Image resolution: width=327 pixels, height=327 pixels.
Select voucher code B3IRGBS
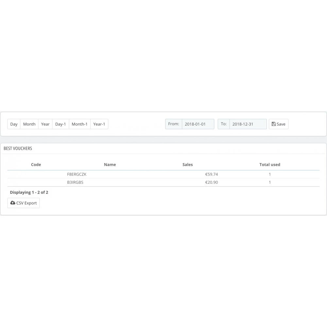[75, 182]
